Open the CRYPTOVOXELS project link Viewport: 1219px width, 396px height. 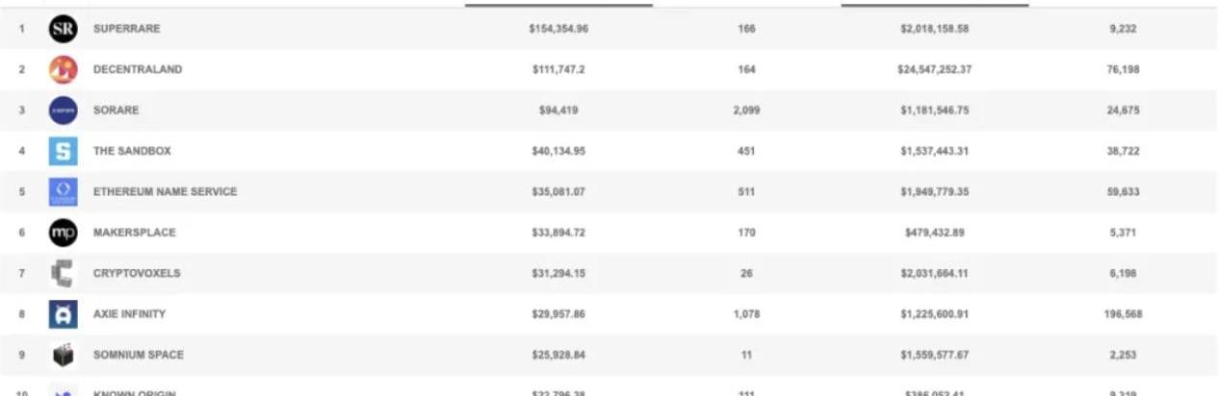pos(137,273)
